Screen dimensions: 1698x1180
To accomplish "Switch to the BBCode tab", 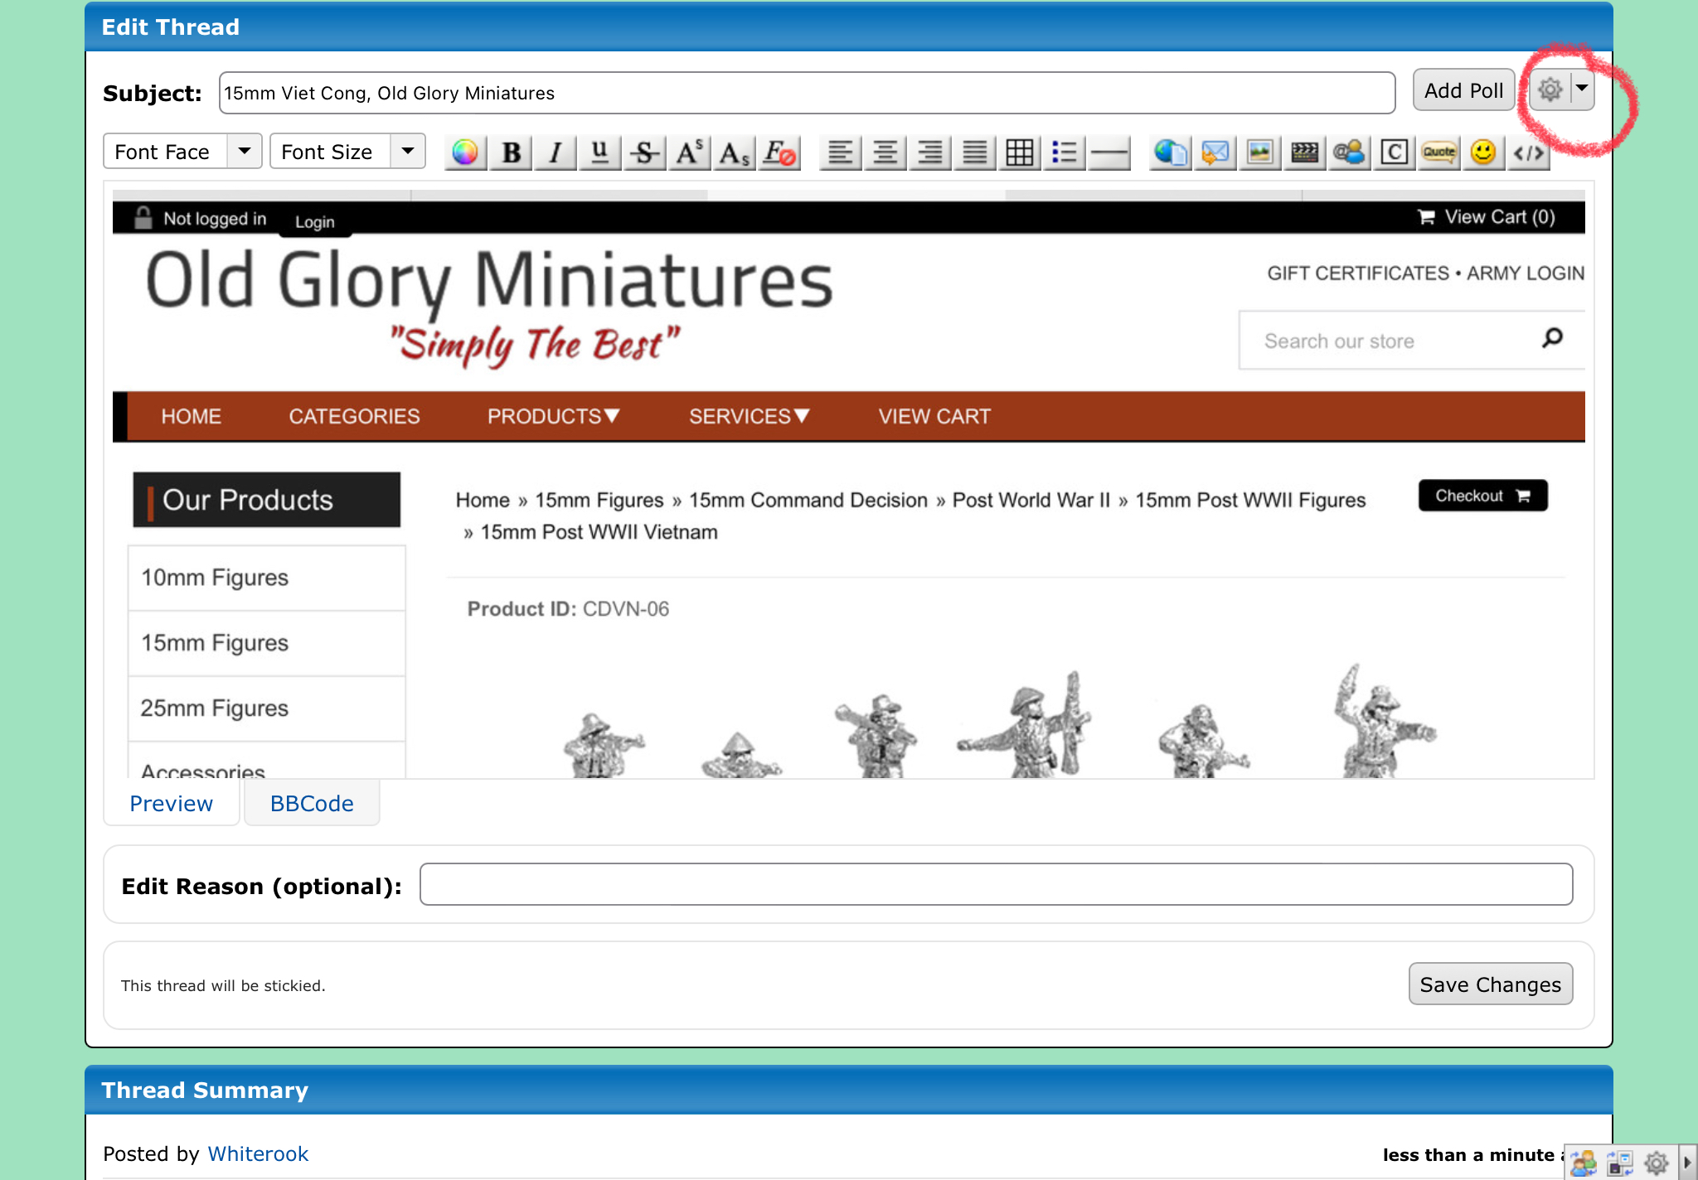I will pyautogui.click(x=312, y=804).
